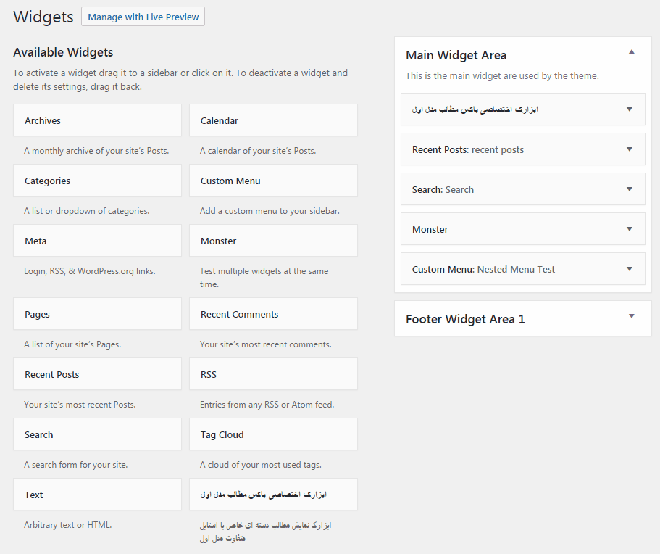Click 'A list of your site's Pages.' text

[x=72, y=344]
